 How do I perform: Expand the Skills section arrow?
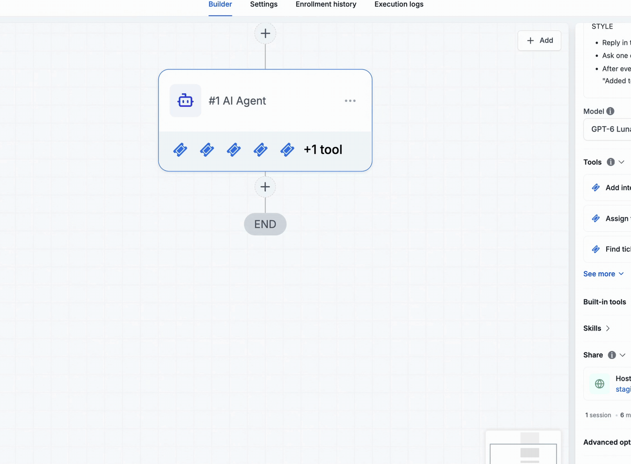[x=608, y=329]
